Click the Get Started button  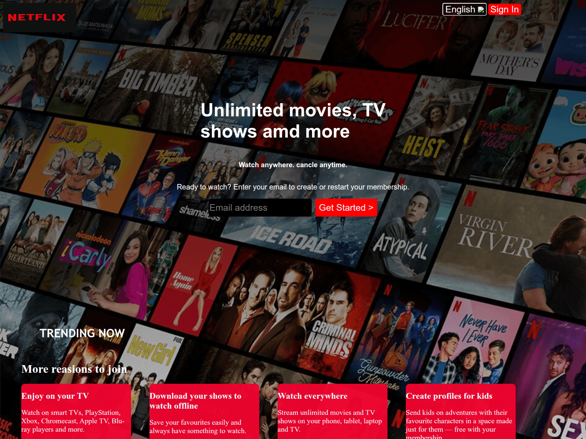(x=346, y=208)
